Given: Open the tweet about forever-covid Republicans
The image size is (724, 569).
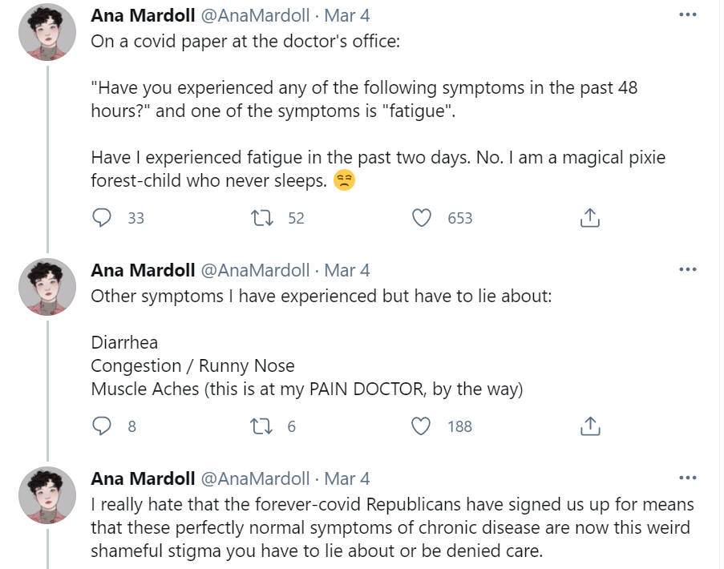Looking at the screenshot, I should 391,529.
